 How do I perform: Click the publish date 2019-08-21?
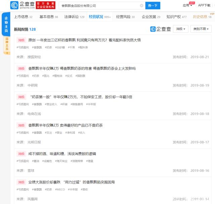point(200,57)
